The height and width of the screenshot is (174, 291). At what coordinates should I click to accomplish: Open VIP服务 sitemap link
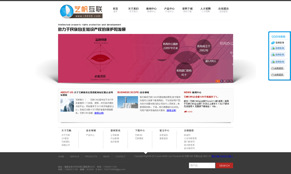coord(65,138)
